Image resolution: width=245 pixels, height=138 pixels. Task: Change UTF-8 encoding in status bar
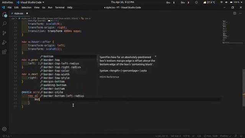click(x=186, y=136)
